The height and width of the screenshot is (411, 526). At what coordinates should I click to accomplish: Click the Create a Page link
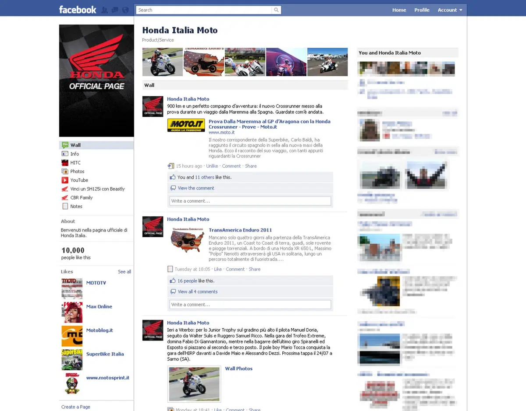point(76,407)
